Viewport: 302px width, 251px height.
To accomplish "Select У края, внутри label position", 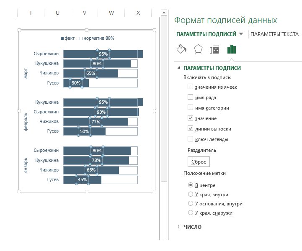I will [191, 195].
